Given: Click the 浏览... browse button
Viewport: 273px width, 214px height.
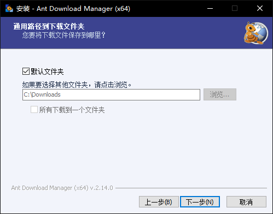Looking at the screenshot, I should pyautogui.click(x=220, y=94).
